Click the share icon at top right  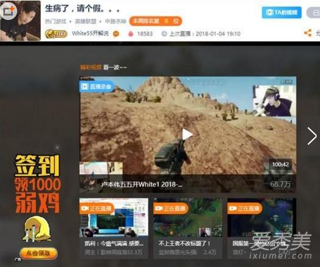[x=308, y=33]
